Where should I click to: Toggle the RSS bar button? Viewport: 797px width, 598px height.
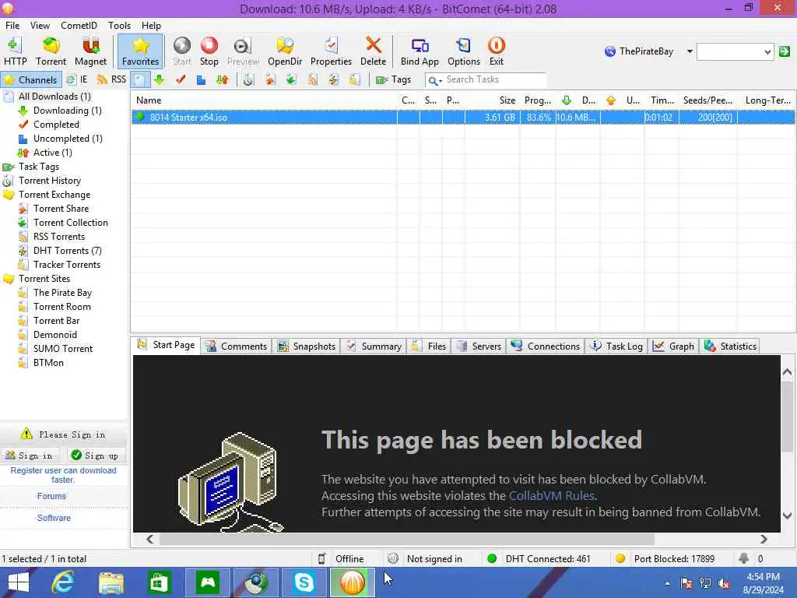coord(112,80)
